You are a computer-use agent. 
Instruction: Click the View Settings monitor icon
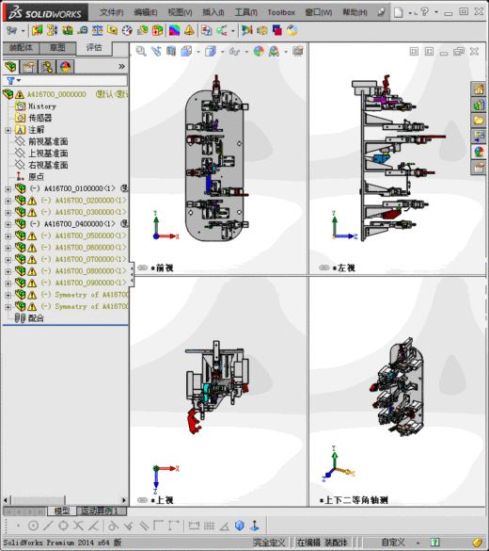pos(298,51)
